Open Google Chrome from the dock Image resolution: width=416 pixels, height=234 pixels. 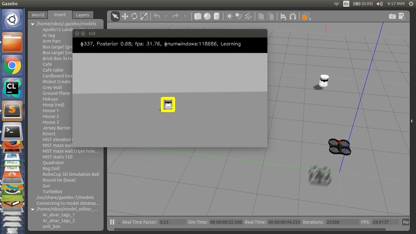[x=12, y=65]
